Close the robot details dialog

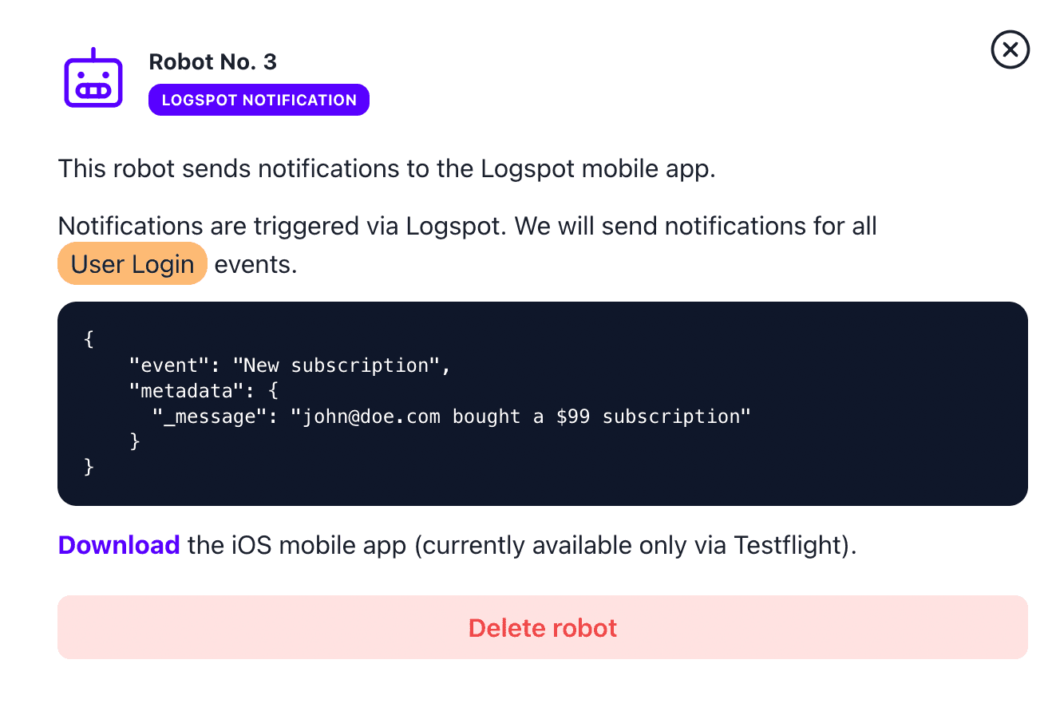point(1010,50)
